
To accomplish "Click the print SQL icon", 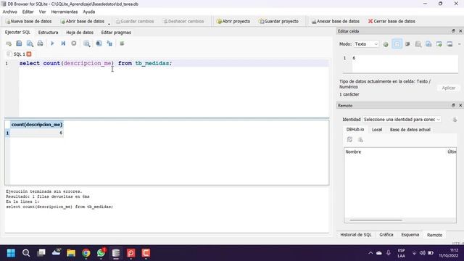I will tap(40, 43).
